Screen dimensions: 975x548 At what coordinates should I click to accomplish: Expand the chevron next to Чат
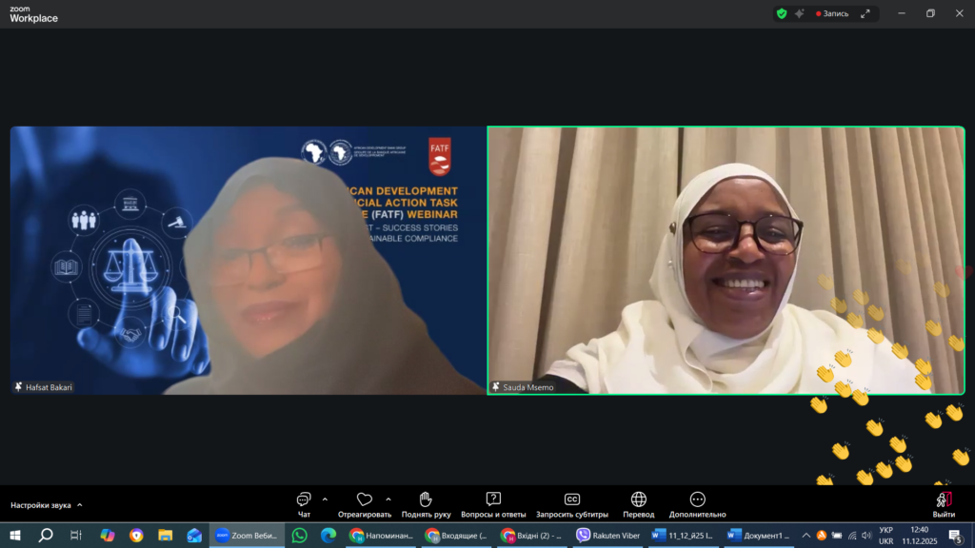click(325, 499)
